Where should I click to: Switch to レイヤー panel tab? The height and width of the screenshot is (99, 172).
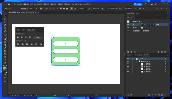(x=146, y=55)
